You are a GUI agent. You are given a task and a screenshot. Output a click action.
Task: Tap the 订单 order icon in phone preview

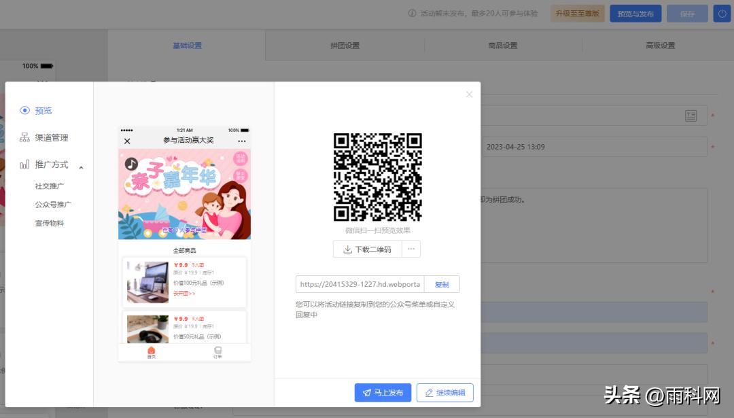tap(217, 349)
